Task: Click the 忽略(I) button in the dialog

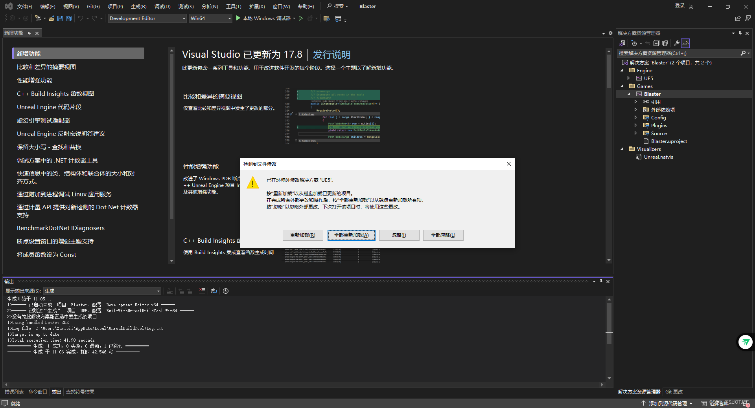Action: coord(399,235)
